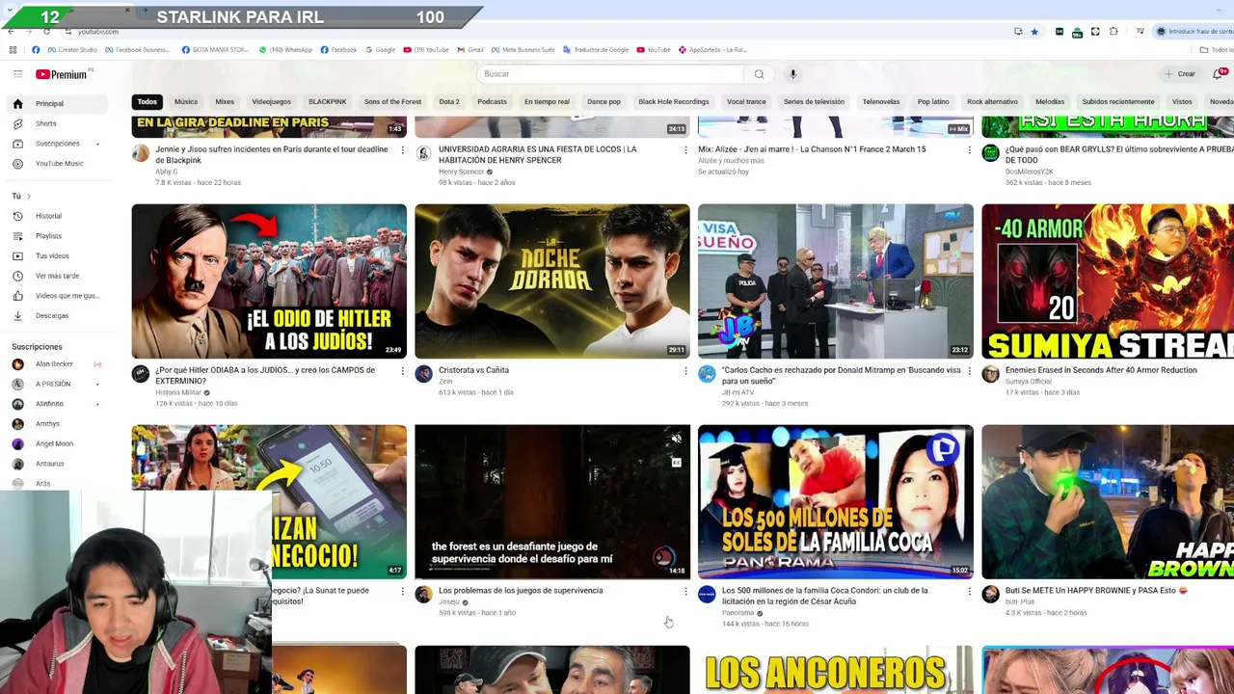Unmute the survival games preview video
This screenshot has height=694, width=1234.
tap(676, 440)
